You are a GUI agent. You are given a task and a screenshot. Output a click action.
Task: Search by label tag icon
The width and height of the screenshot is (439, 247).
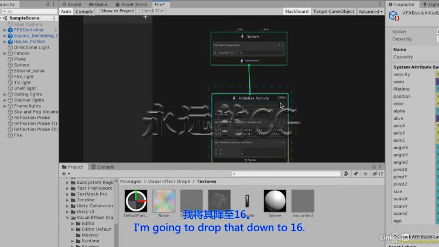(356, 174)
